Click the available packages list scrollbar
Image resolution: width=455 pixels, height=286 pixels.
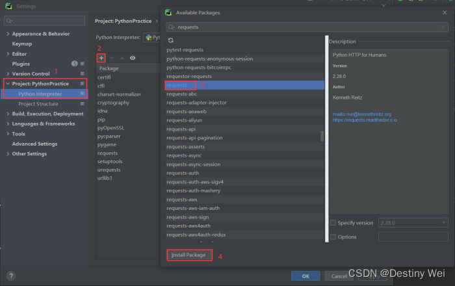click(322, 136)
